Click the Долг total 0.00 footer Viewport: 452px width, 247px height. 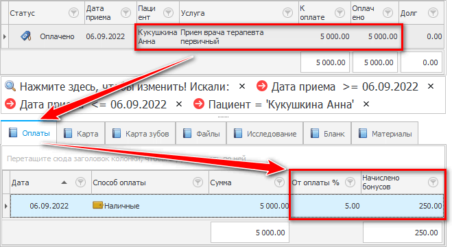[x=421, y=62]
